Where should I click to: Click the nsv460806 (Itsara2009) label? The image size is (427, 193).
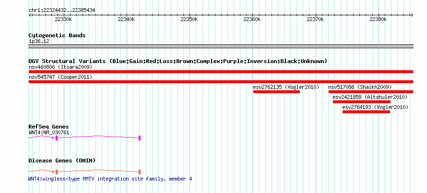[60, 67]
